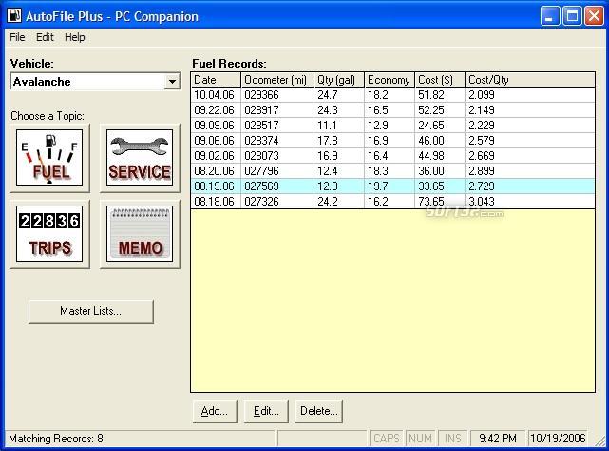Click the Edit button below the fuel records

[x=266, y=411]
